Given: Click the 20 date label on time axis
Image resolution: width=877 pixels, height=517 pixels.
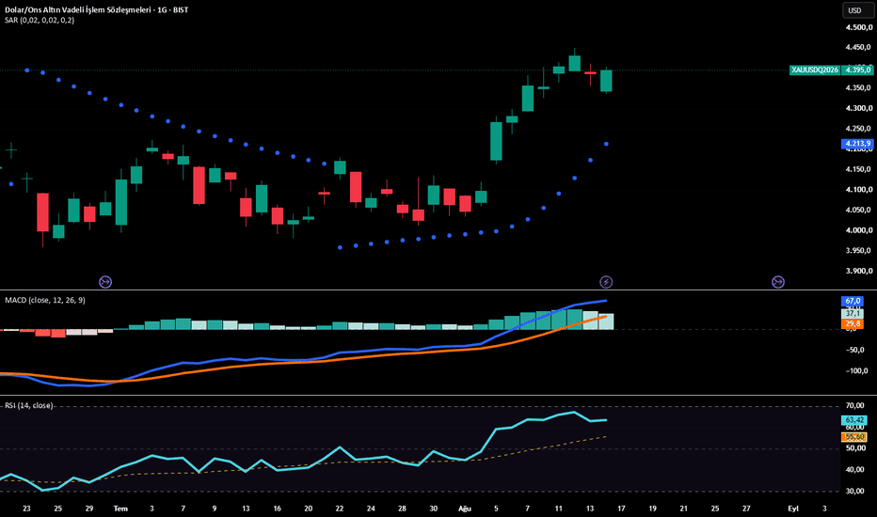Looking at the screenshot, I should coord(309,509).
